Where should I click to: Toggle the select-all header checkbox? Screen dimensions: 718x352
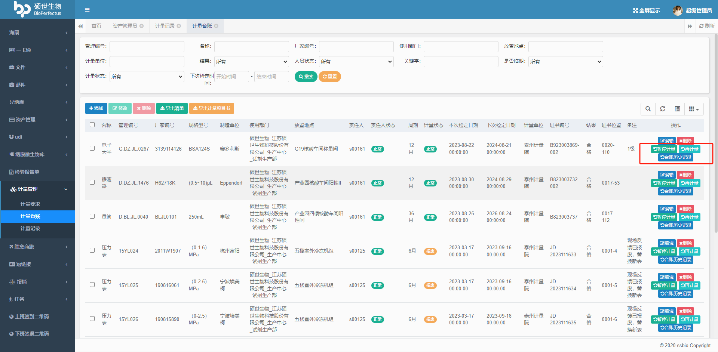(x=92, y=125)
